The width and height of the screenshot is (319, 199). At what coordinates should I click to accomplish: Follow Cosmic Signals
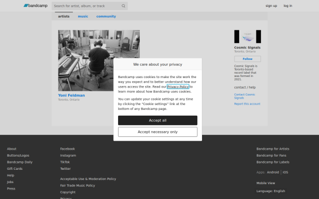(x=247, y=59)
